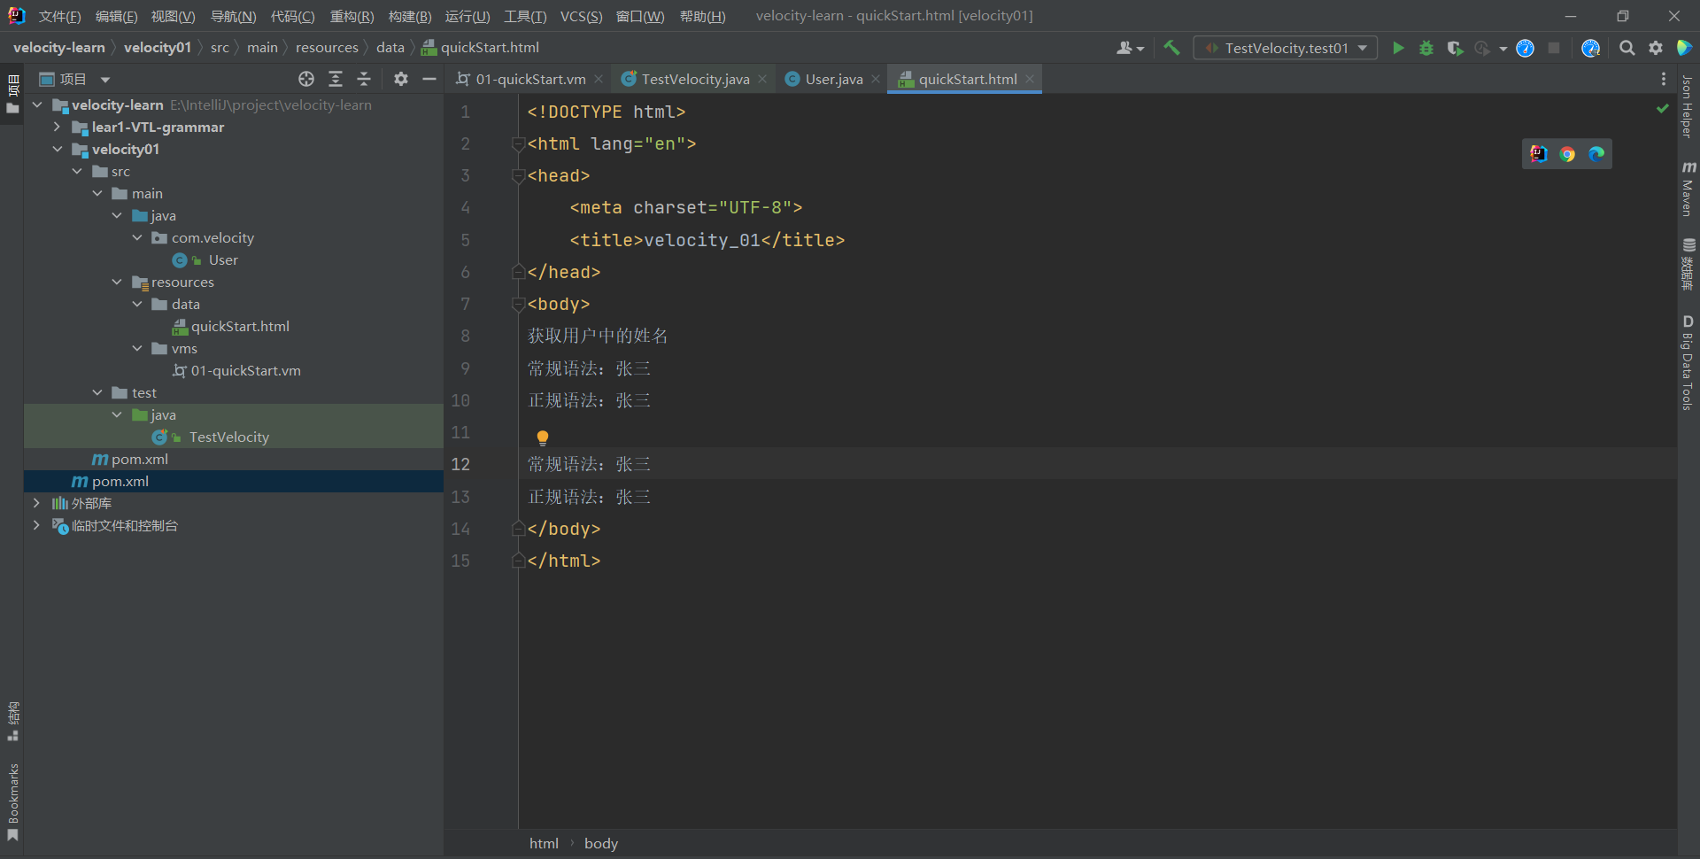Viewport: 1700px width, 859px height.
Task: Select User class in project tree
Action: pyautogui.click(x=223, y=259)
